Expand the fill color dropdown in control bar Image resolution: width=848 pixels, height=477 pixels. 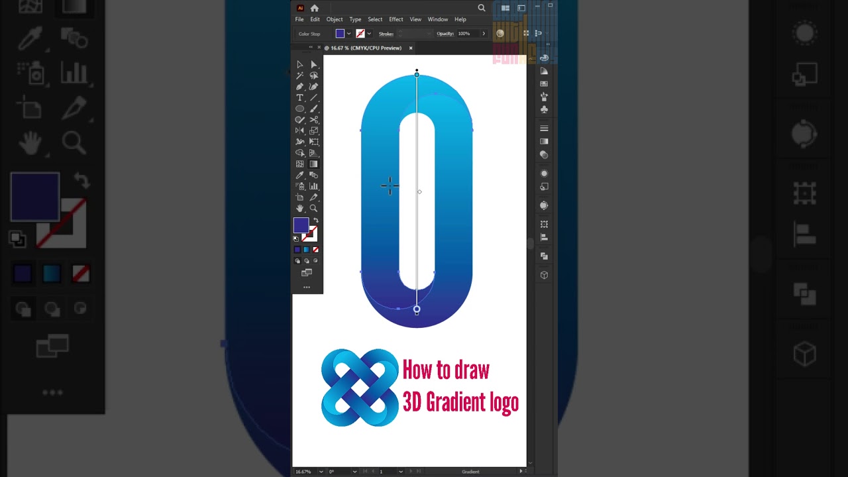348,34
